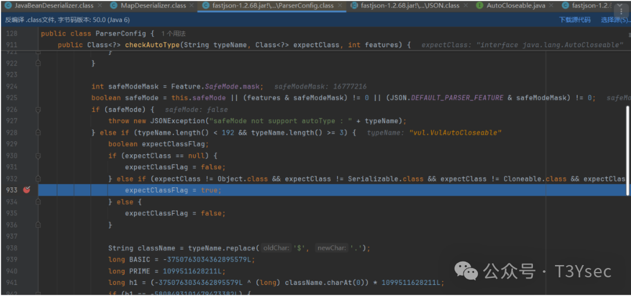Viewport: 631px width, 296px height.
Task: Click highlighted 'expectClassFlag = true;' on line 933
Action: (x=173, y=190)
